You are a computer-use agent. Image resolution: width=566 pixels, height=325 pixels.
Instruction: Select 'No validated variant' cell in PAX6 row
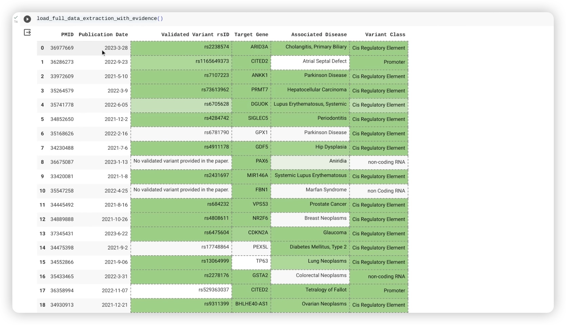point(181,162)
